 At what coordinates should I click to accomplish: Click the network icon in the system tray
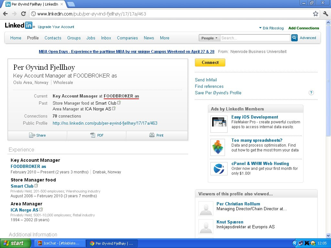click(301, 243)
